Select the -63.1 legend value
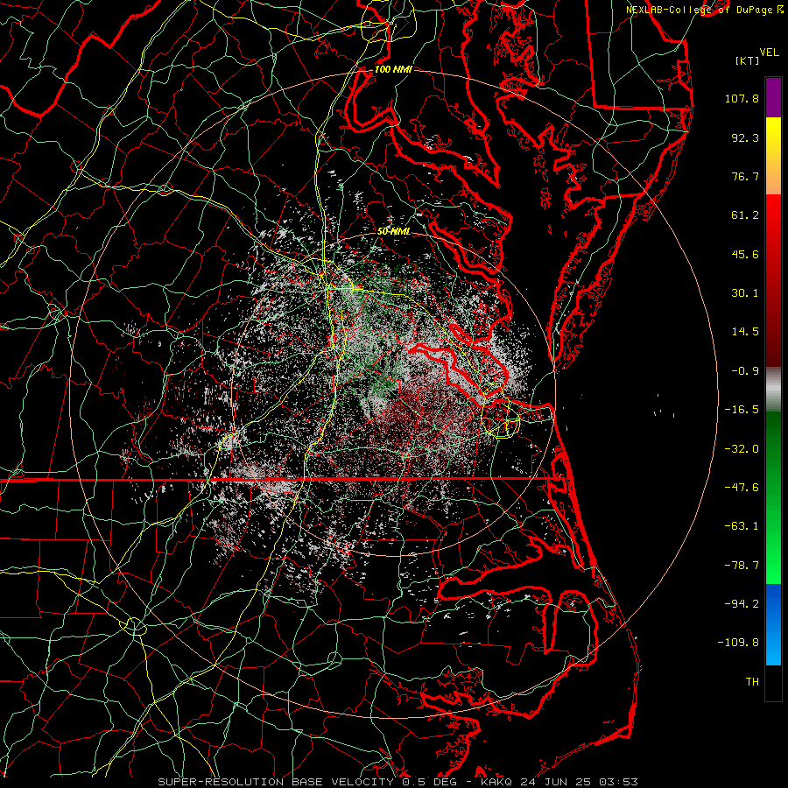 (x=742, y=526)
